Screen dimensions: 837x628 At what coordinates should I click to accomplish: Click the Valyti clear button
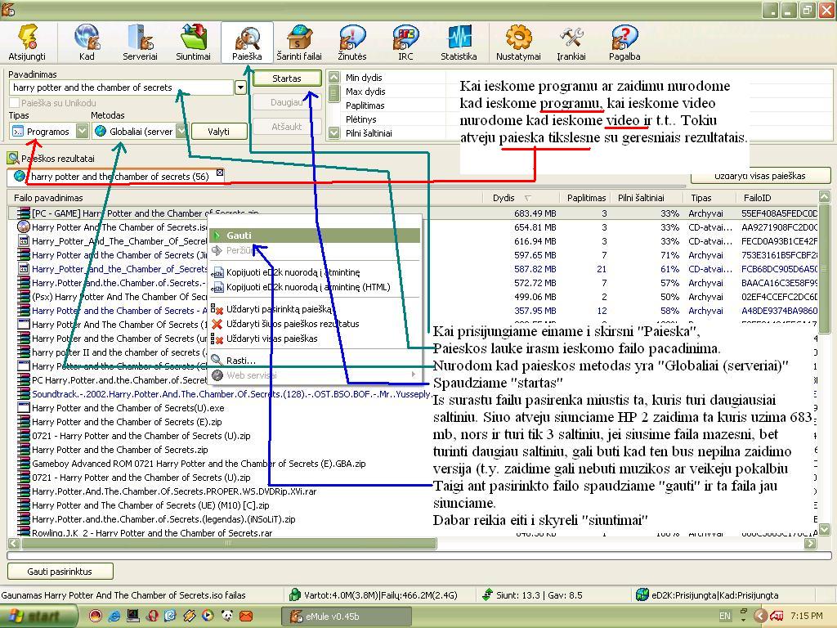[x=218, y=131]
